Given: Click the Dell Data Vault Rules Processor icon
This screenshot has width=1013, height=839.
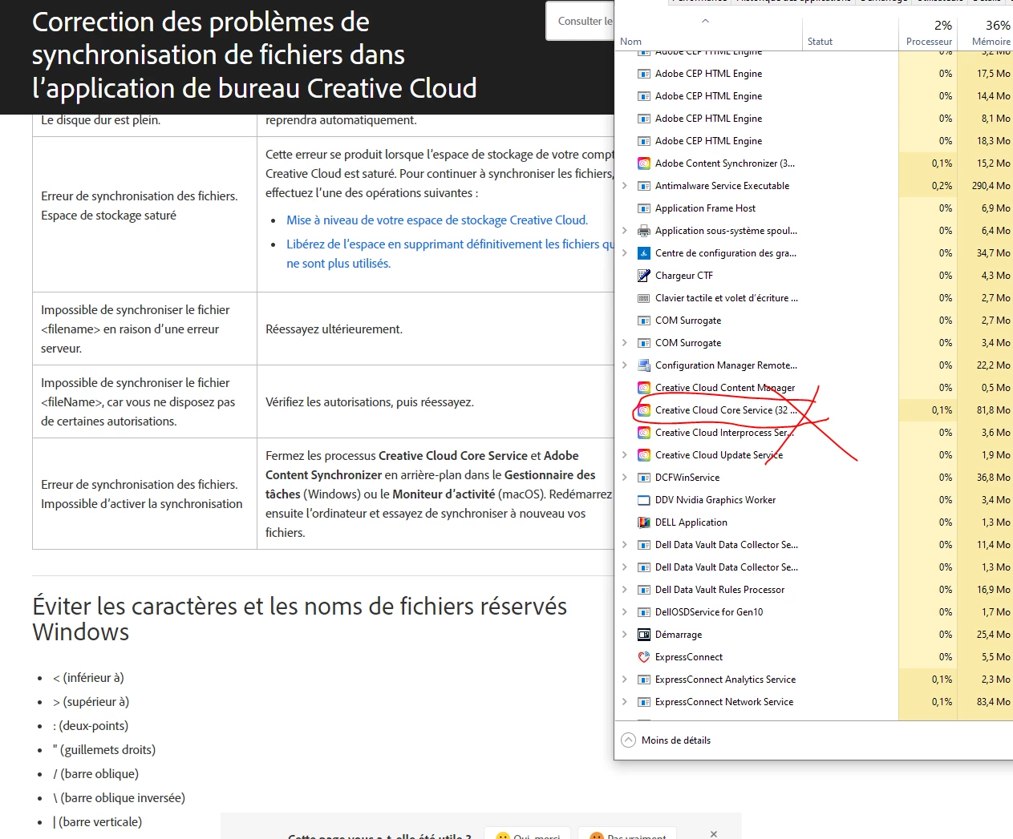Looking at the screenshot, I should coord(643,590).
